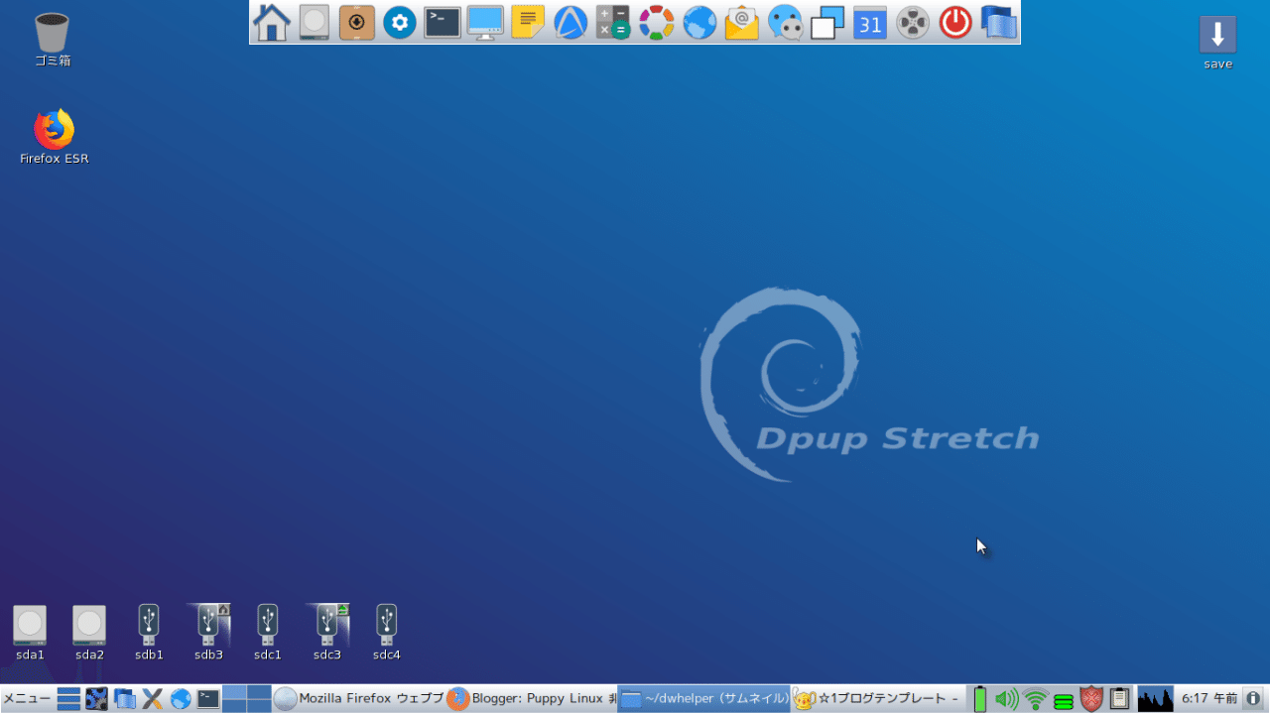Click the red power shutdown icon
The height and width of the screenshot is (713, 1270).
click(955, 22)
